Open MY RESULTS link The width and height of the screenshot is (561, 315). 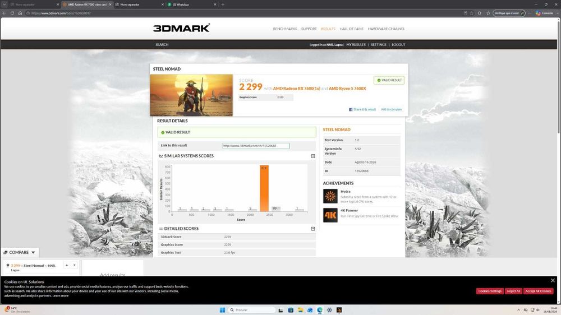356,45
